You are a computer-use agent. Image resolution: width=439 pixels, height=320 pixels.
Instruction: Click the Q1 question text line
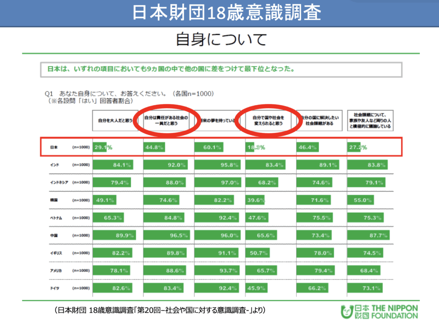[x=129, y=94]
